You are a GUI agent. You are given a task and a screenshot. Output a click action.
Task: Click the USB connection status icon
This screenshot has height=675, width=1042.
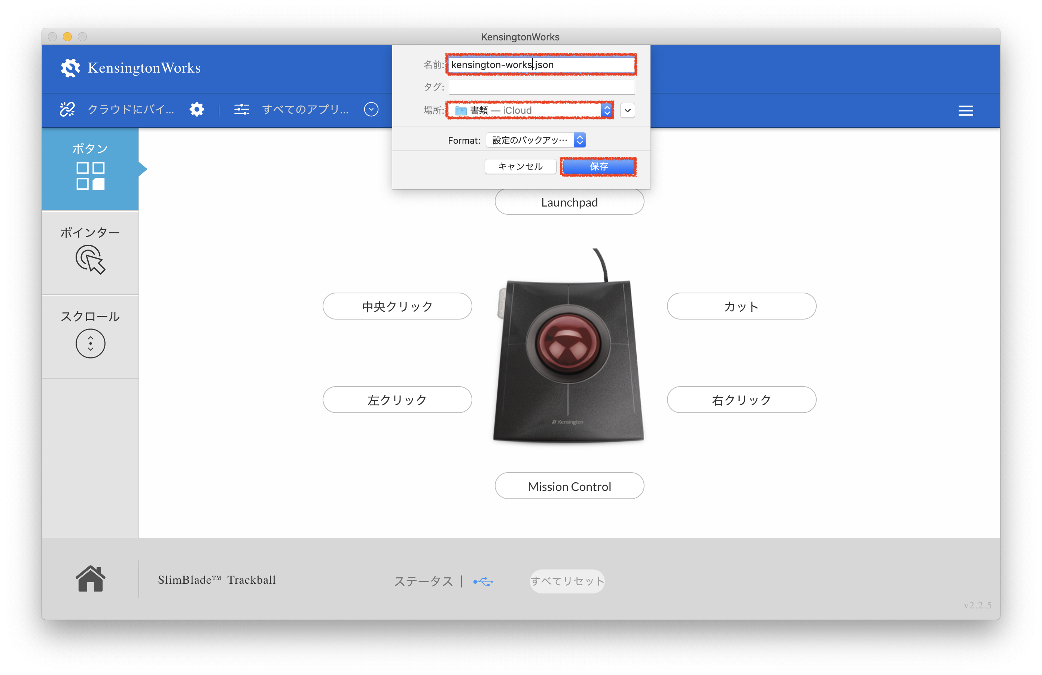click(483, 582)
